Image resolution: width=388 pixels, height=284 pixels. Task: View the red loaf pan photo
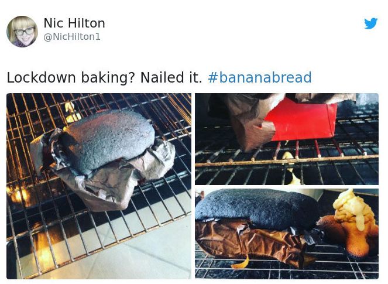[287, 139]
